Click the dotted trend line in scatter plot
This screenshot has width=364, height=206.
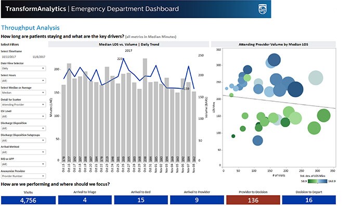(x=279, y=102)
